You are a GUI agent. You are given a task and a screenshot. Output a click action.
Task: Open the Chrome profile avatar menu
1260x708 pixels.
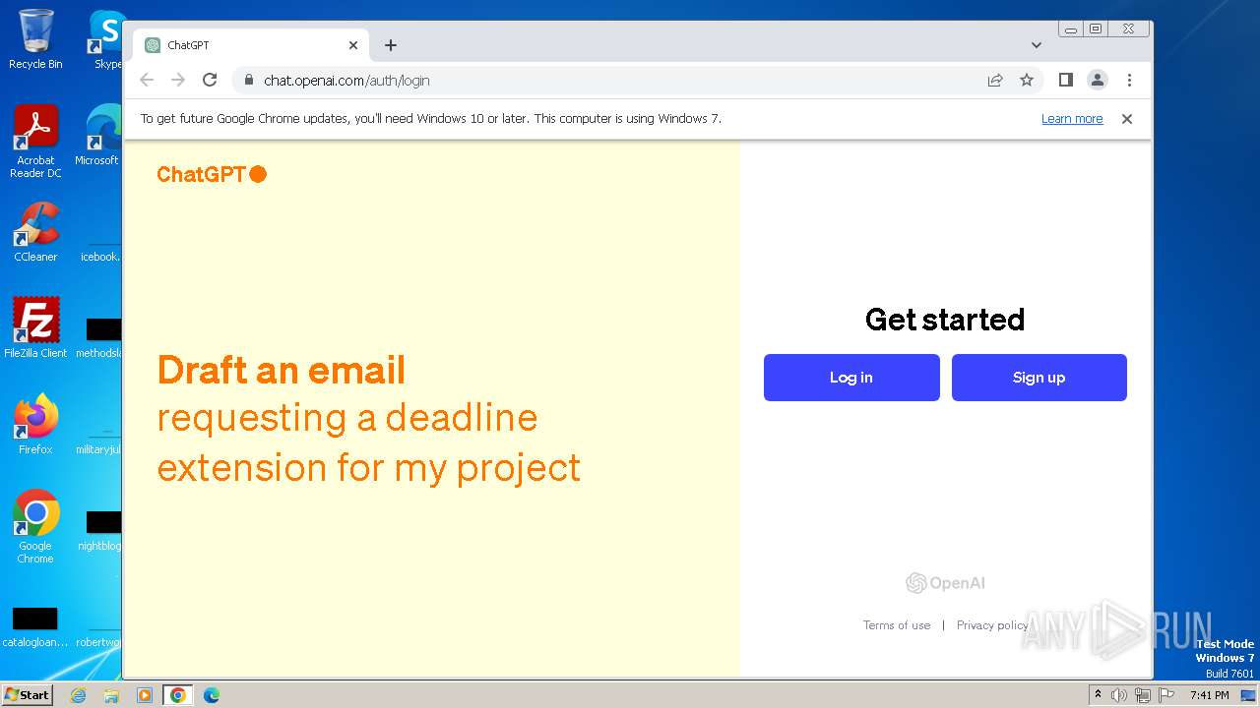click(1098, 81)
